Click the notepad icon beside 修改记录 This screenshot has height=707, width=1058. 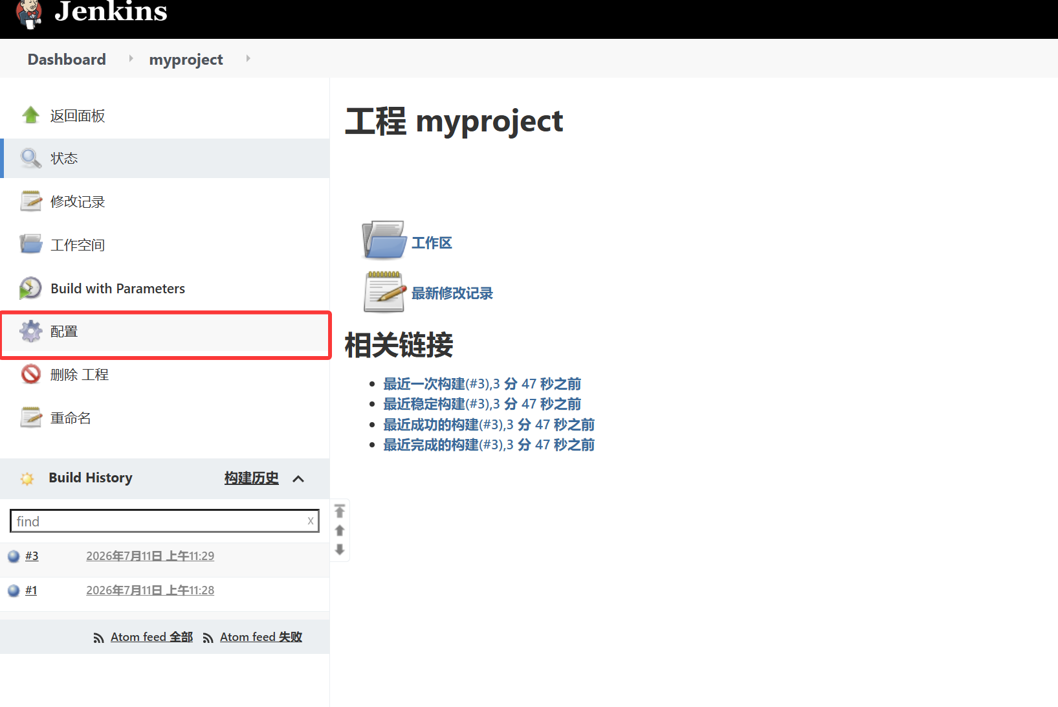click(30, 201)
